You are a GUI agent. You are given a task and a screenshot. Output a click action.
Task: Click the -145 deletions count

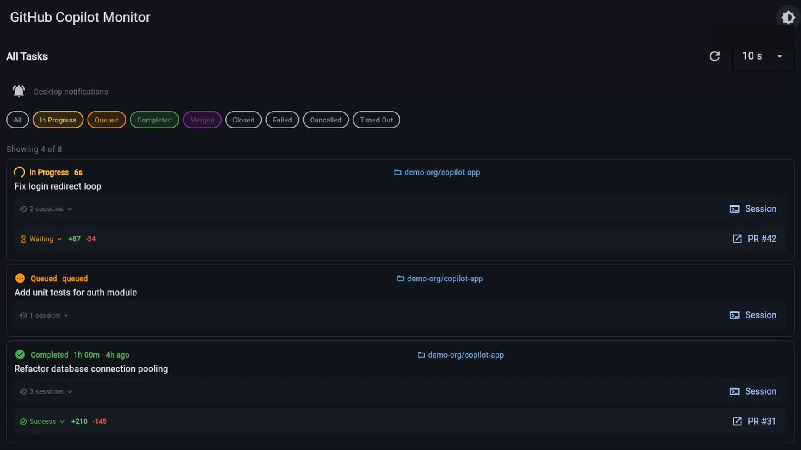click(99, 421)
